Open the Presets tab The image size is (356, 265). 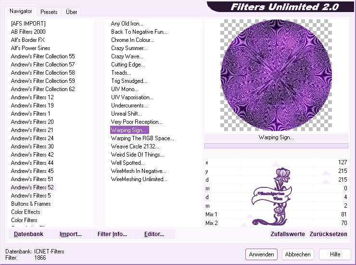coord(49,12)
